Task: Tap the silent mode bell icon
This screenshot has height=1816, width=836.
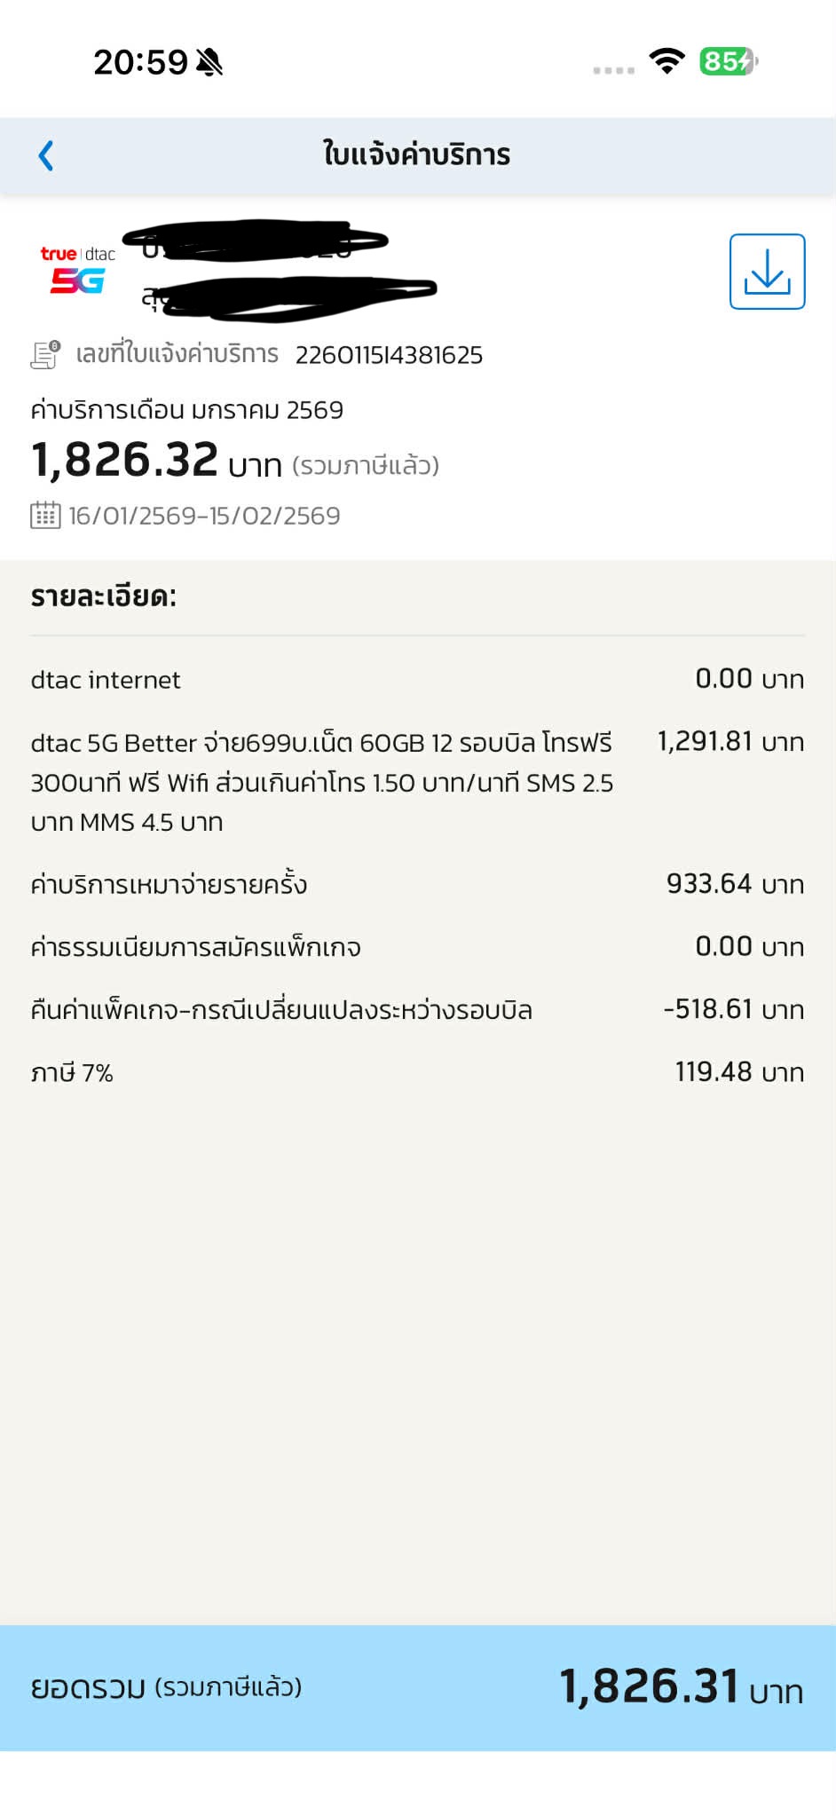Action: 209,62
